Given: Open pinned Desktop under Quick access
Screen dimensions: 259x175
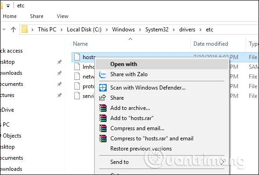Looking at the screenshot, I should pos(7,62).
